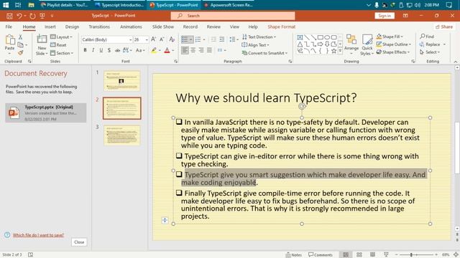The image size is (460, 258).
Task: Click the Find magnifier in Editing group
Action: (x=427, y=37)
